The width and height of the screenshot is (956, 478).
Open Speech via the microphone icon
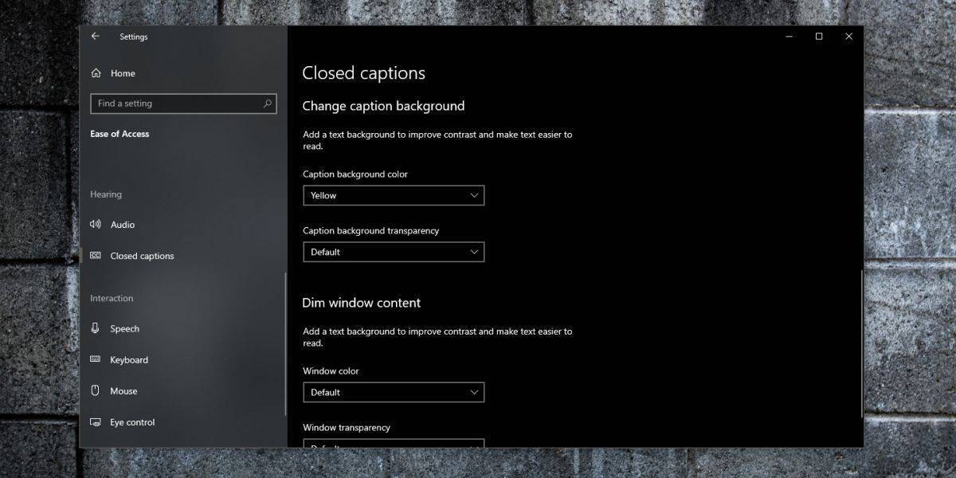pyautogui.click(x=96, y=328)
